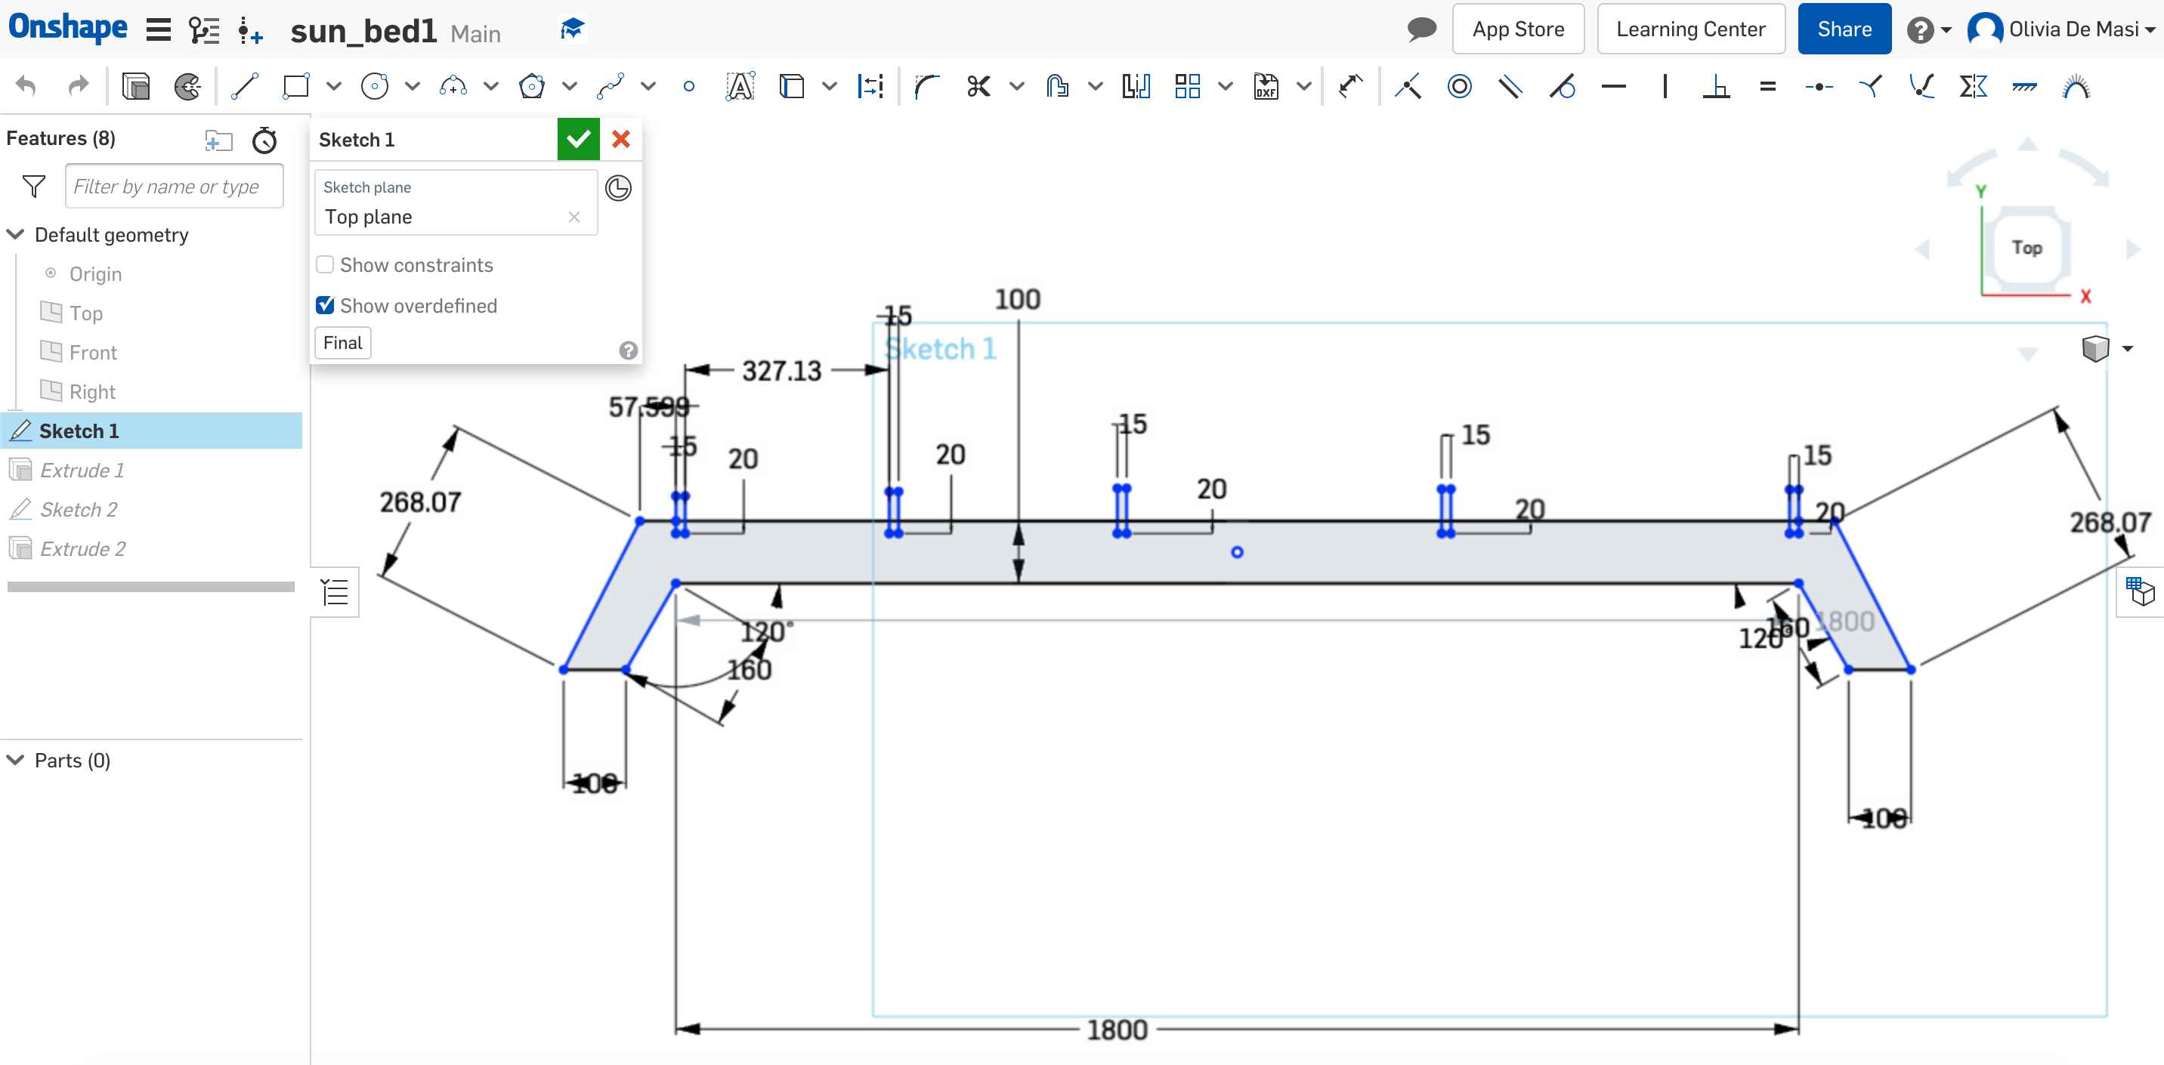Open the Olivia De Masi account menu
Viewport: 2164px width, 1065px height.
click(x=2062, y=29)
